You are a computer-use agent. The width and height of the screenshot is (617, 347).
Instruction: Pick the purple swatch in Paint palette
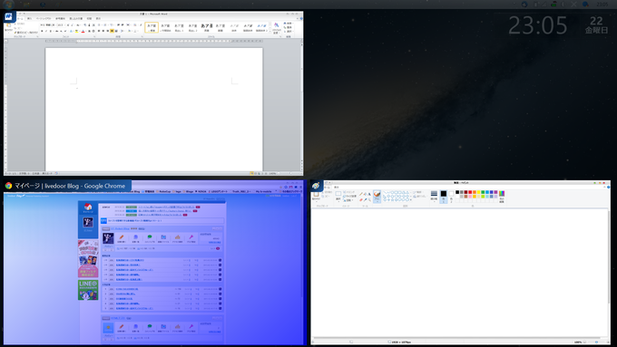coord(495,192)
